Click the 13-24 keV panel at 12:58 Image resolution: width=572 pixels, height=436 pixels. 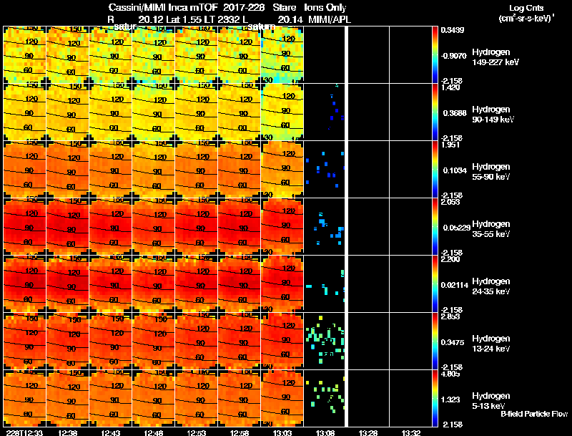[x=240, y=341]
